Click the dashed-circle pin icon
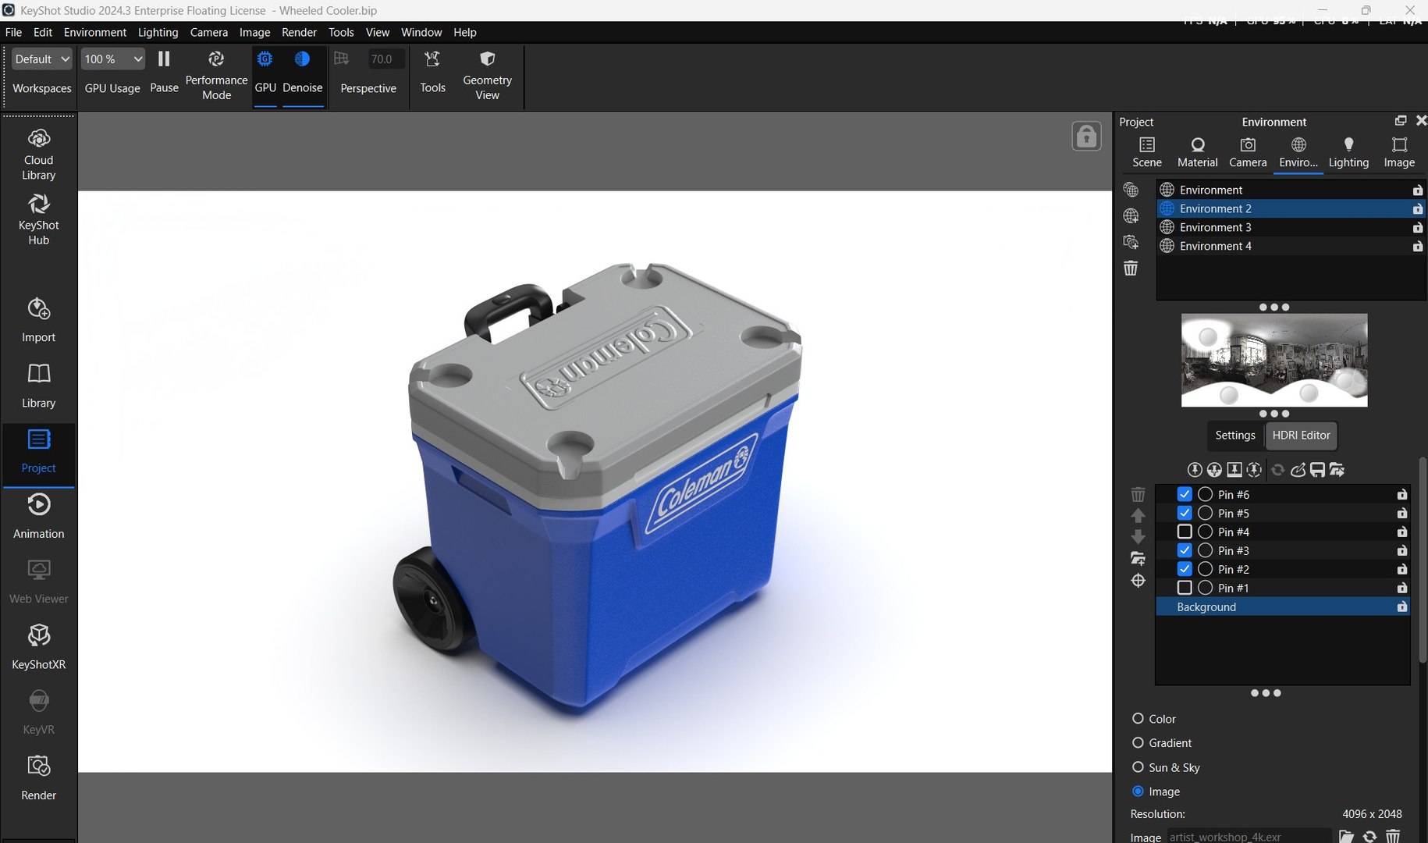 point(1254,470)
